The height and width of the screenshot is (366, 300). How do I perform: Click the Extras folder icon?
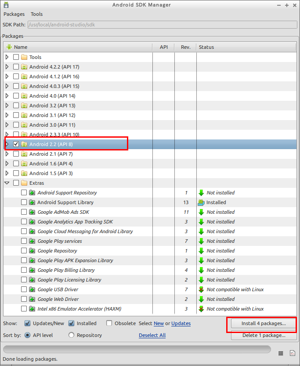click(24, 183)
